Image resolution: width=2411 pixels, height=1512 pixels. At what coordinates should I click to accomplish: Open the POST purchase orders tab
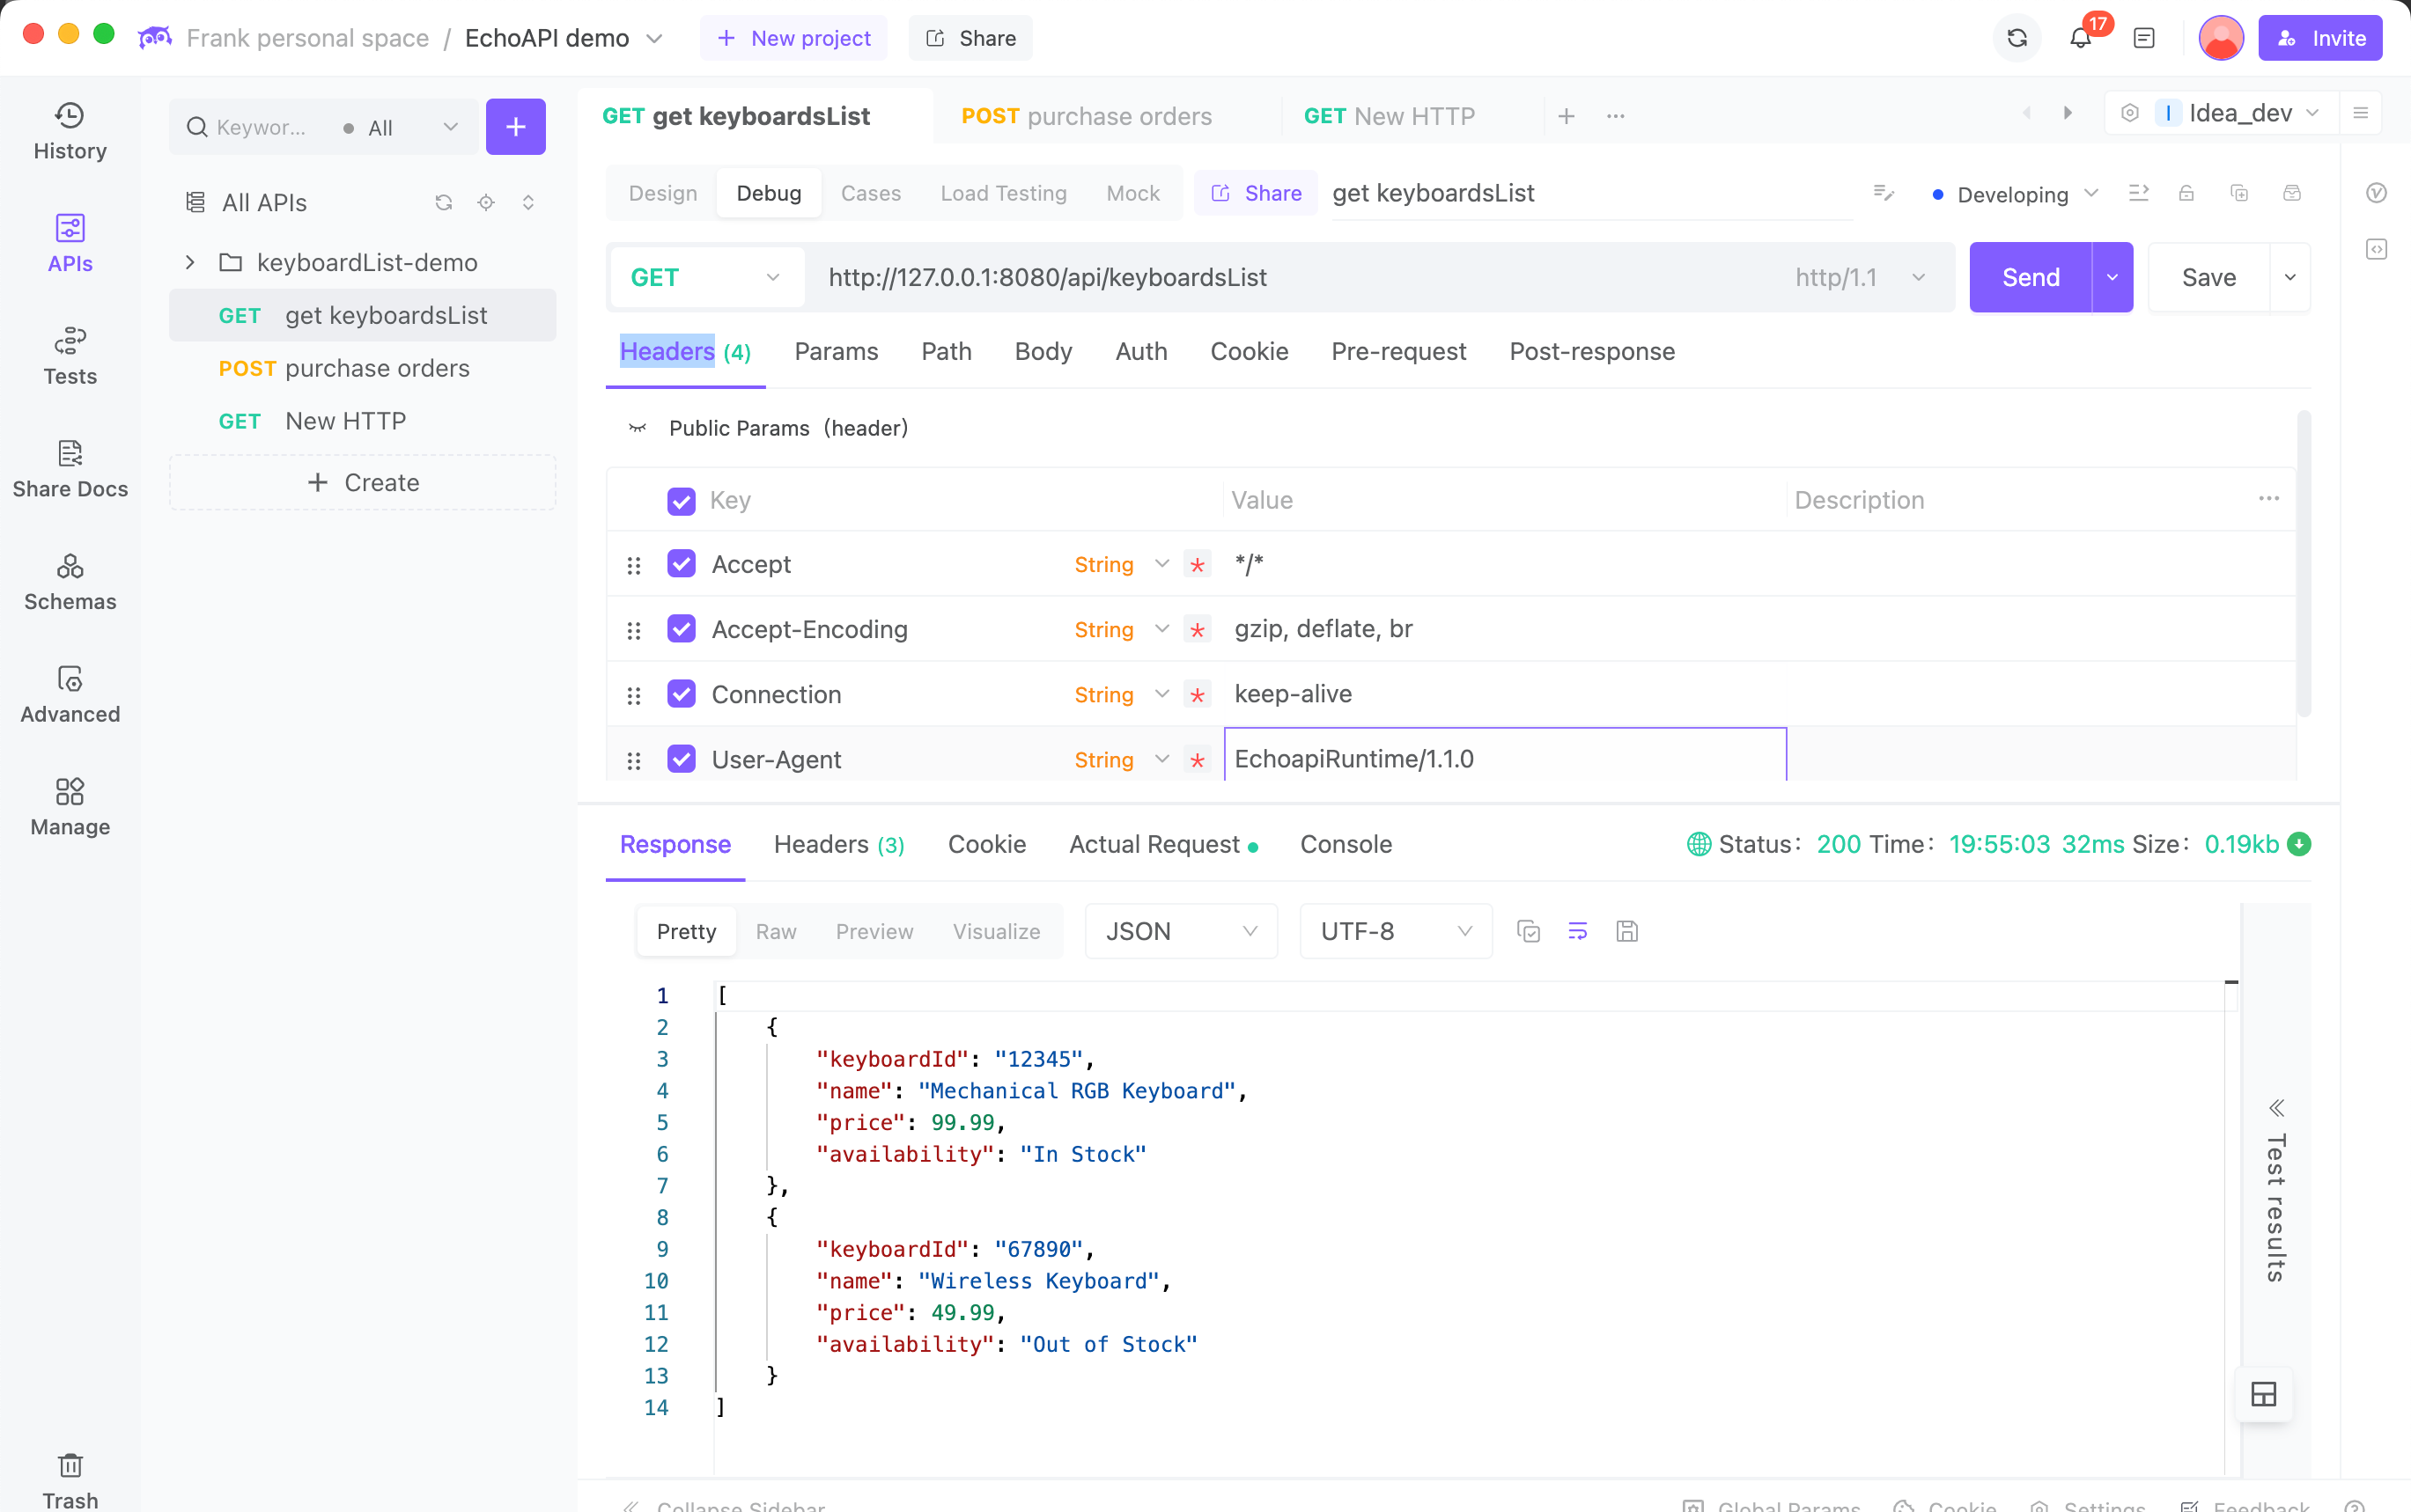point(1087,116)
